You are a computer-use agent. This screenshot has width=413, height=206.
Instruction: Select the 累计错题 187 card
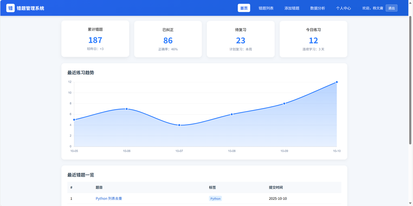[95, 39]
